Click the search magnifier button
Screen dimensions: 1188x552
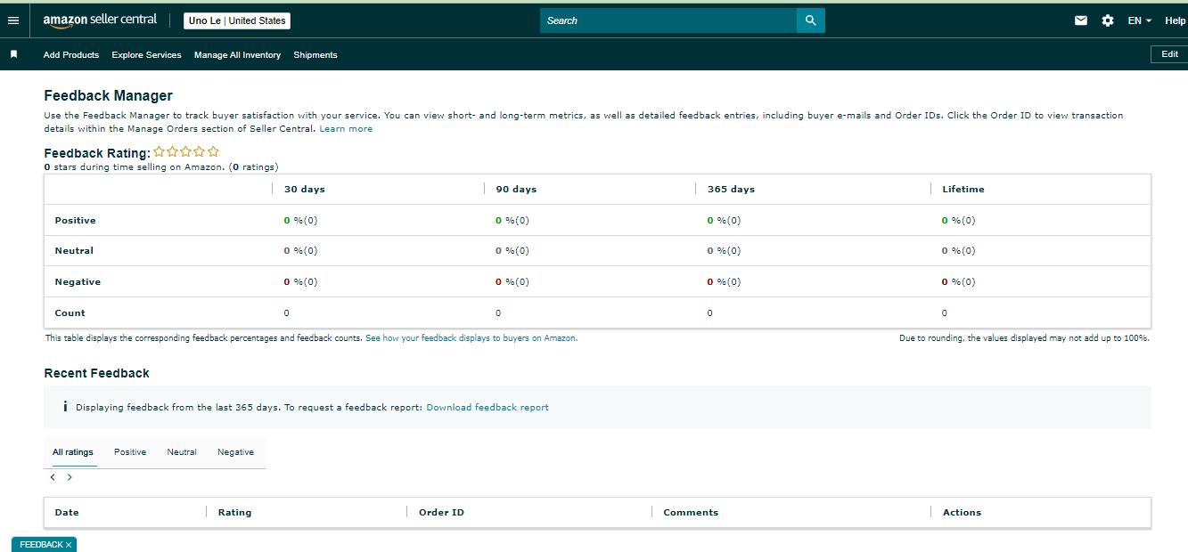point(811,20)
